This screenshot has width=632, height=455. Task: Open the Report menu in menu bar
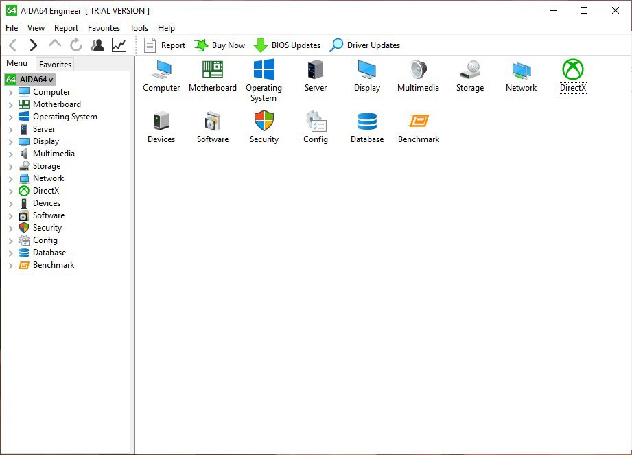click(66, 28)
